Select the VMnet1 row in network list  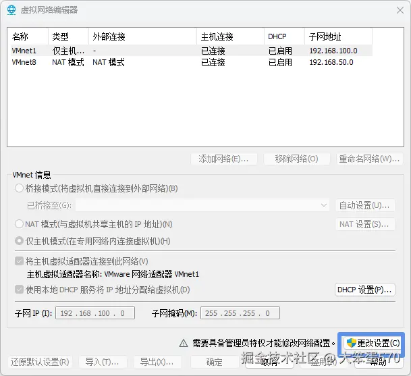pos(192,51)
